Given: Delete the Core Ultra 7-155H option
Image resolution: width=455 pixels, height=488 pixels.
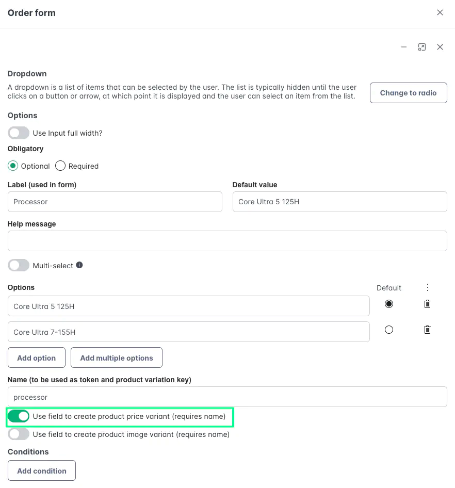Looking at the screenshot, I should tap(427, 330).
